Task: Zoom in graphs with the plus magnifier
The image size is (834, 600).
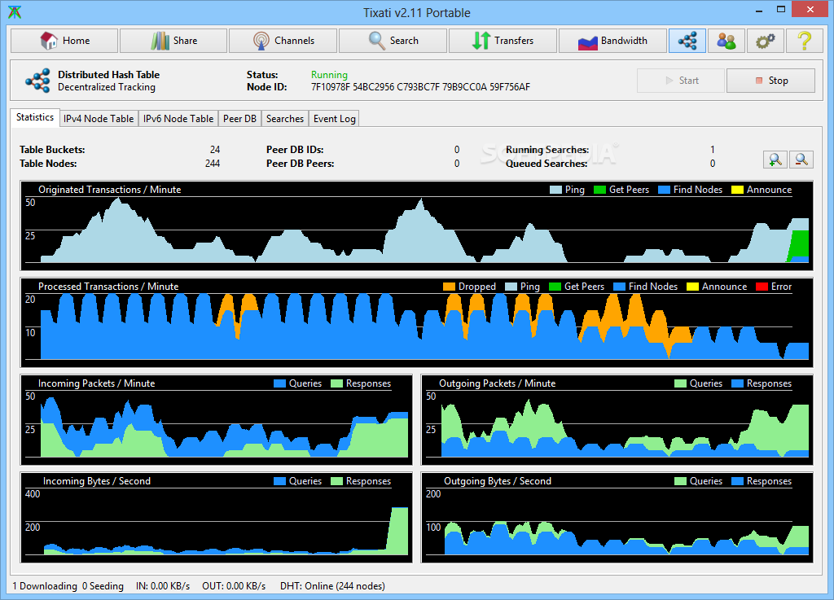Action: tap(775, 160)
